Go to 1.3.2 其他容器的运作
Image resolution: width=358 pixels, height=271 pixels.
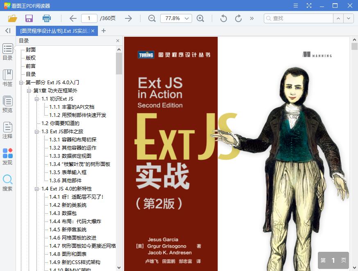[x=73, y=148]
